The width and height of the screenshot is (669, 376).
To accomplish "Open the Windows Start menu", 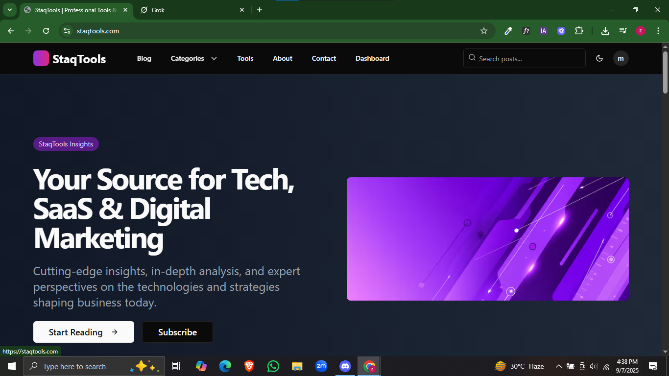I will [x=12, y=366].
